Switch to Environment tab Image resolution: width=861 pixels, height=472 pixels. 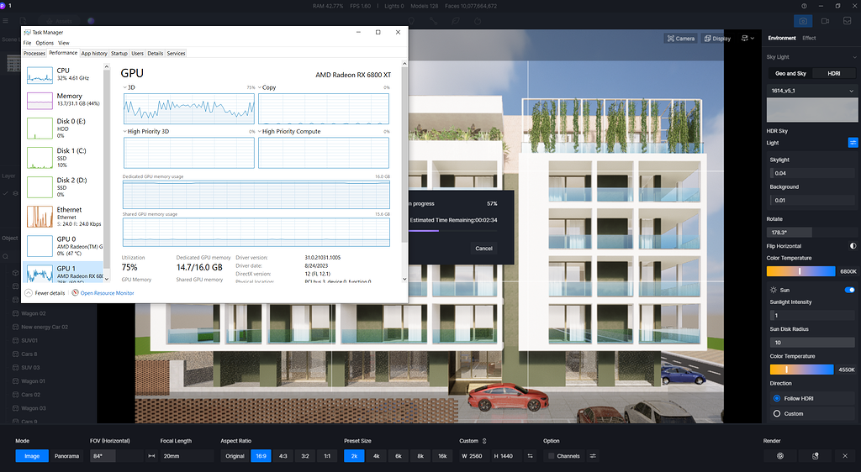click(782, 39)
